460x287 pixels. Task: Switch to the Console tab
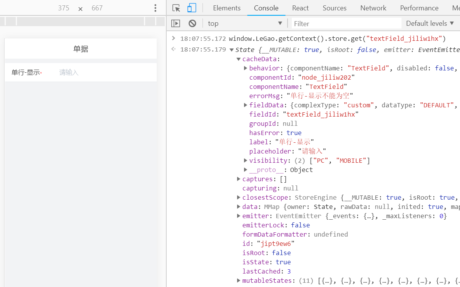click(x=266, y=8)
